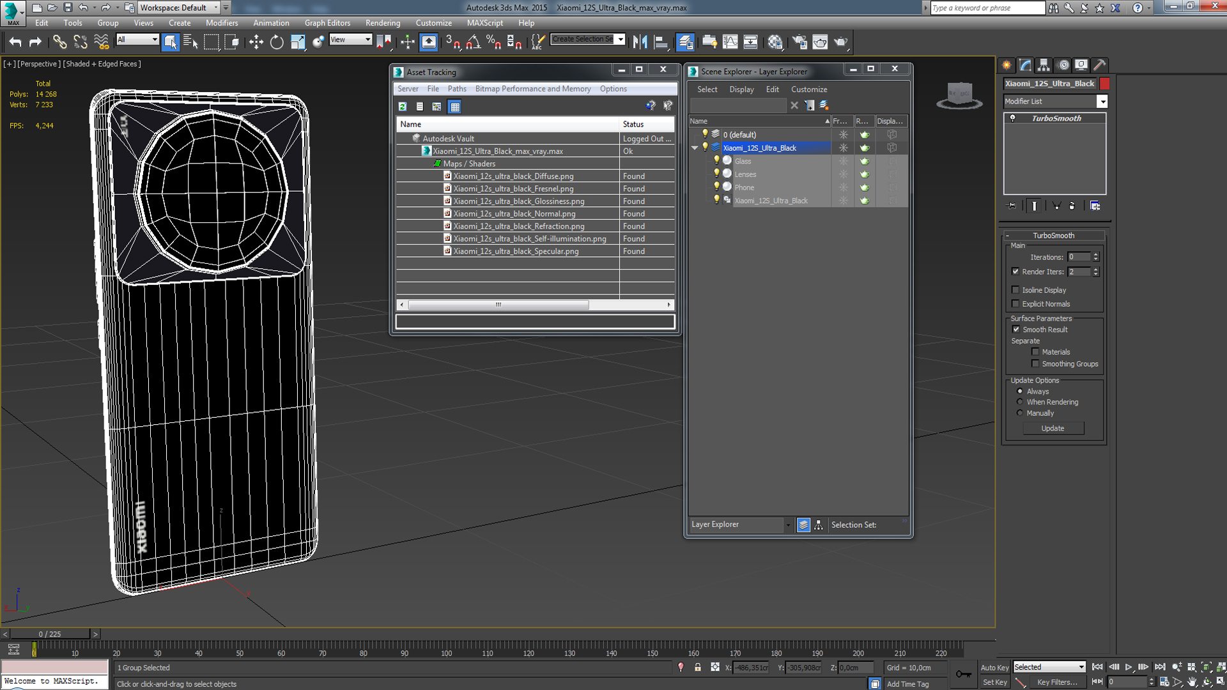Click the Align tool icon
Image resolution: width=1227 pixels, height=690 pixels.
pyautogui.click(x=660, y=42)
